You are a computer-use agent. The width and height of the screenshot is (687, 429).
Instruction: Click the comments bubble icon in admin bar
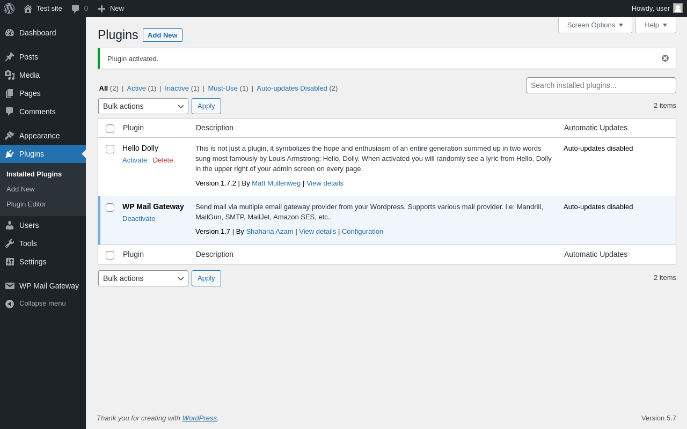click(x=75, y=9)
